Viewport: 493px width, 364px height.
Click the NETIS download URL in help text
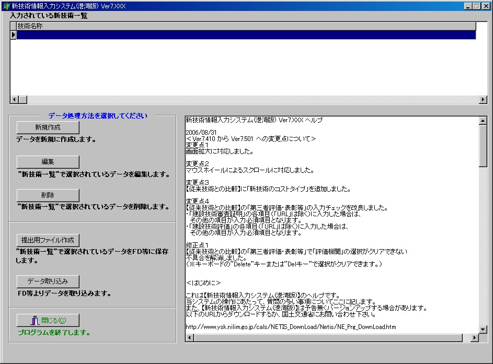[291, 327]
